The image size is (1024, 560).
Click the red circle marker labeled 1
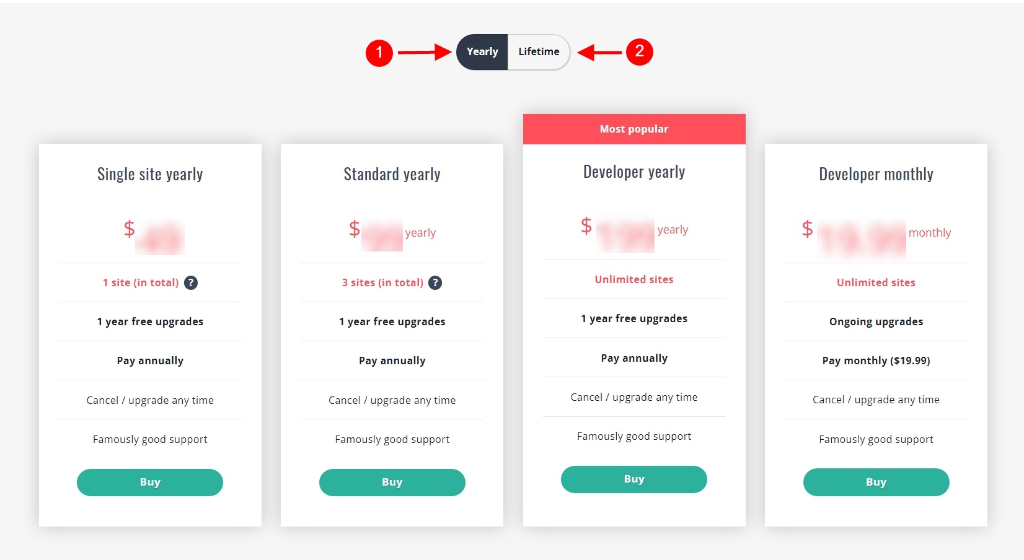pos(381,52)
